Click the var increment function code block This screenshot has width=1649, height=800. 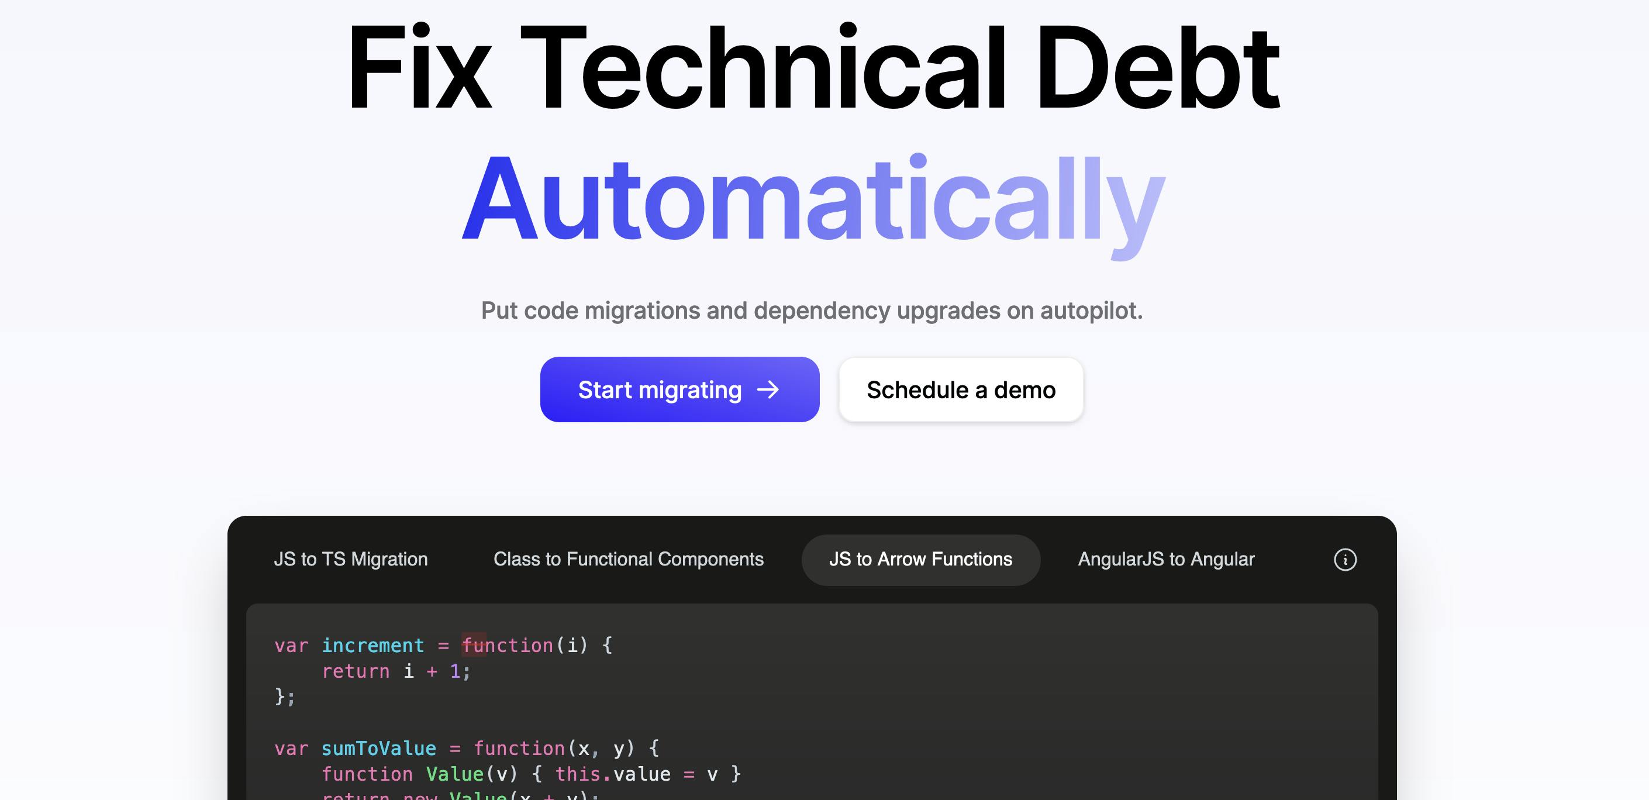pos(443,670)
